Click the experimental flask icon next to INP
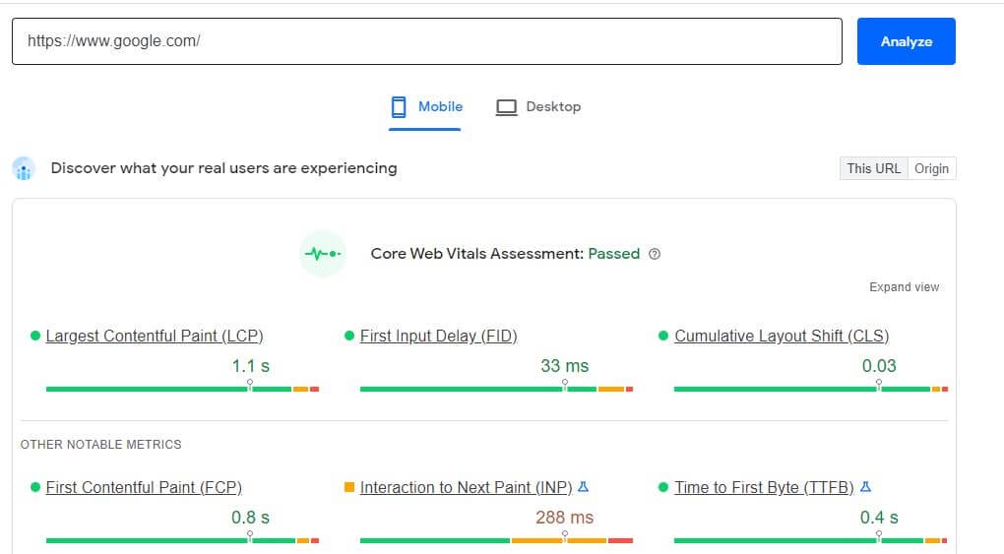The height and width of the screenshot is (554, 1004). coord(583,487)
